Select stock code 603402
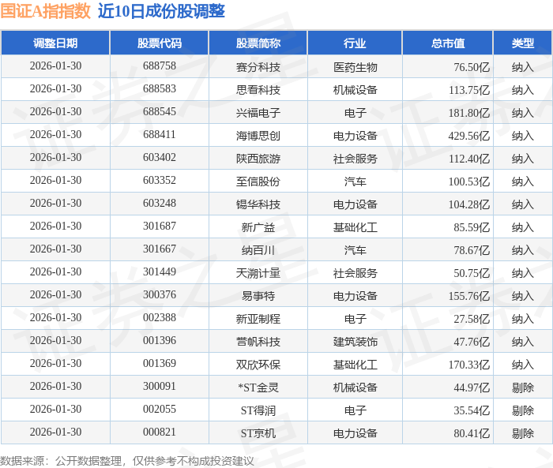553x468 pixels. pos(160,158)
